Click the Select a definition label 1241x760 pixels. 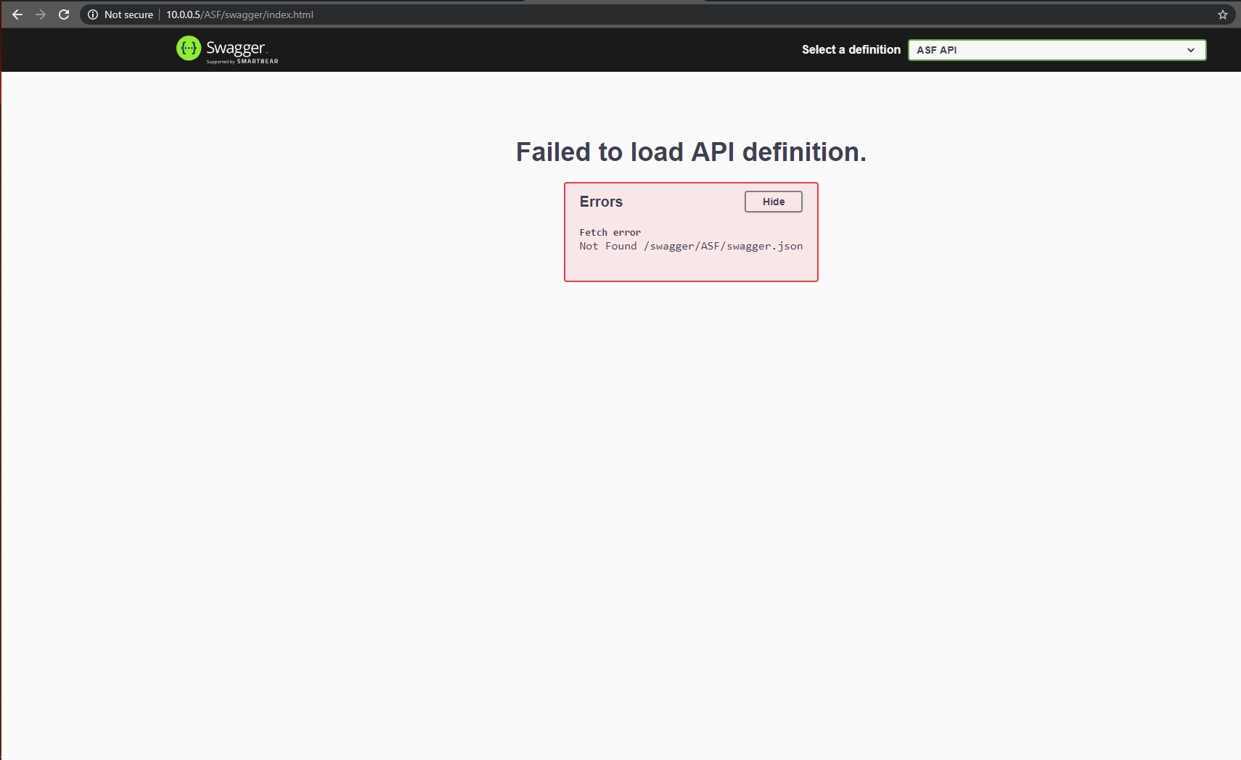[851, 50]
